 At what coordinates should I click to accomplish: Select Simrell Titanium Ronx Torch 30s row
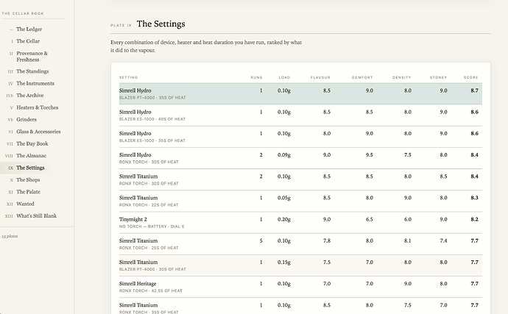(300, 179)
